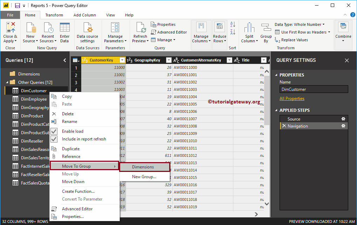This screenshot has height=225, width=357.
Task: Collapse the Queries pane
Action: tap(64, 60)
